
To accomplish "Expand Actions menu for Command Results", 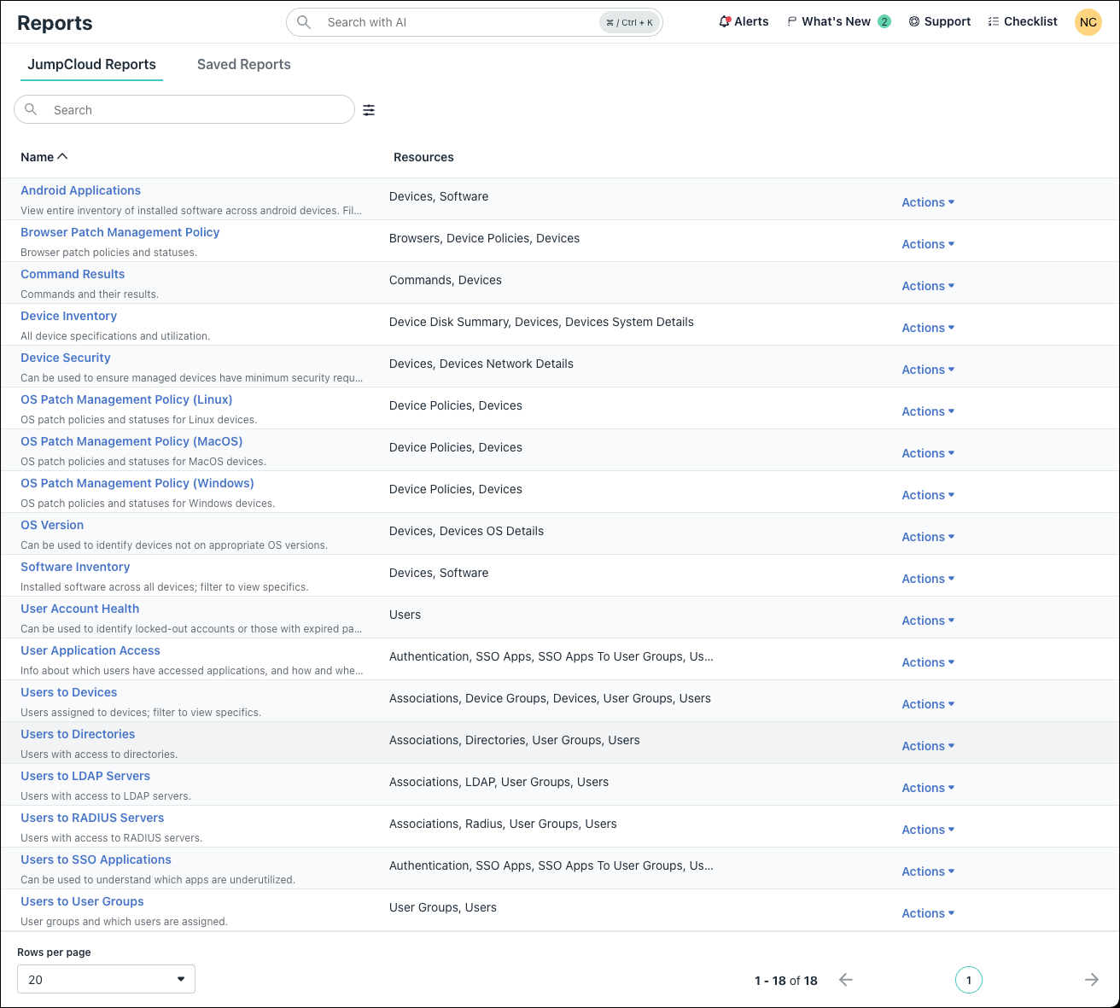I will (x=928, y=286).
